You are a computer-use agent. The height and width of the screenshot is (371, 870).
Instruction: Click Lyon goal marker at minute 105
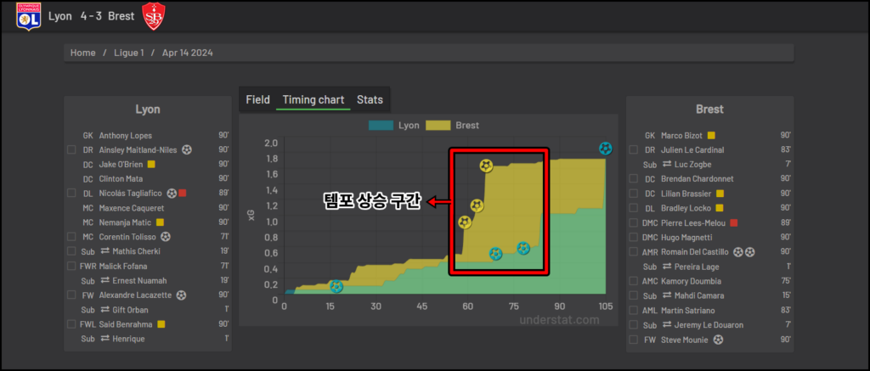click(605, 149)
